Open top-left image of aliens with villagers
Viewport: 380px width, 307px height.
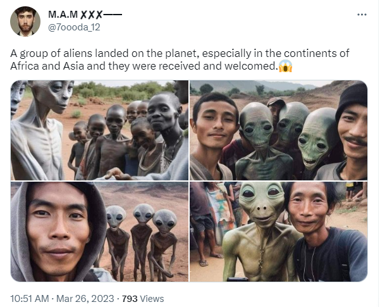tap(99, 130)
